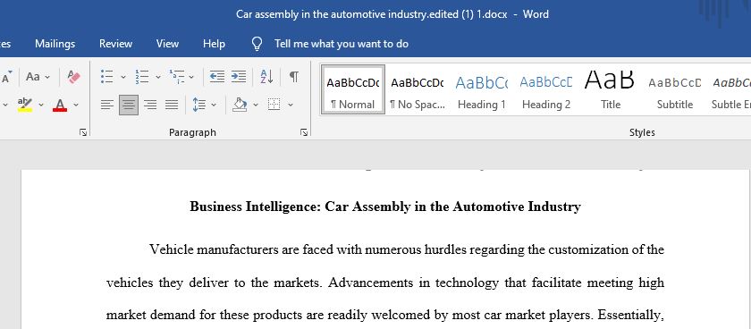
Task: Expand the Borders dropdown arrow
Action: tap(291, 105)
